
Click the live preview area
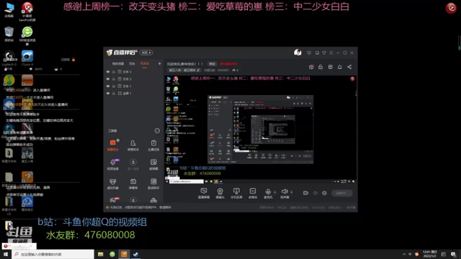point(260,129)
